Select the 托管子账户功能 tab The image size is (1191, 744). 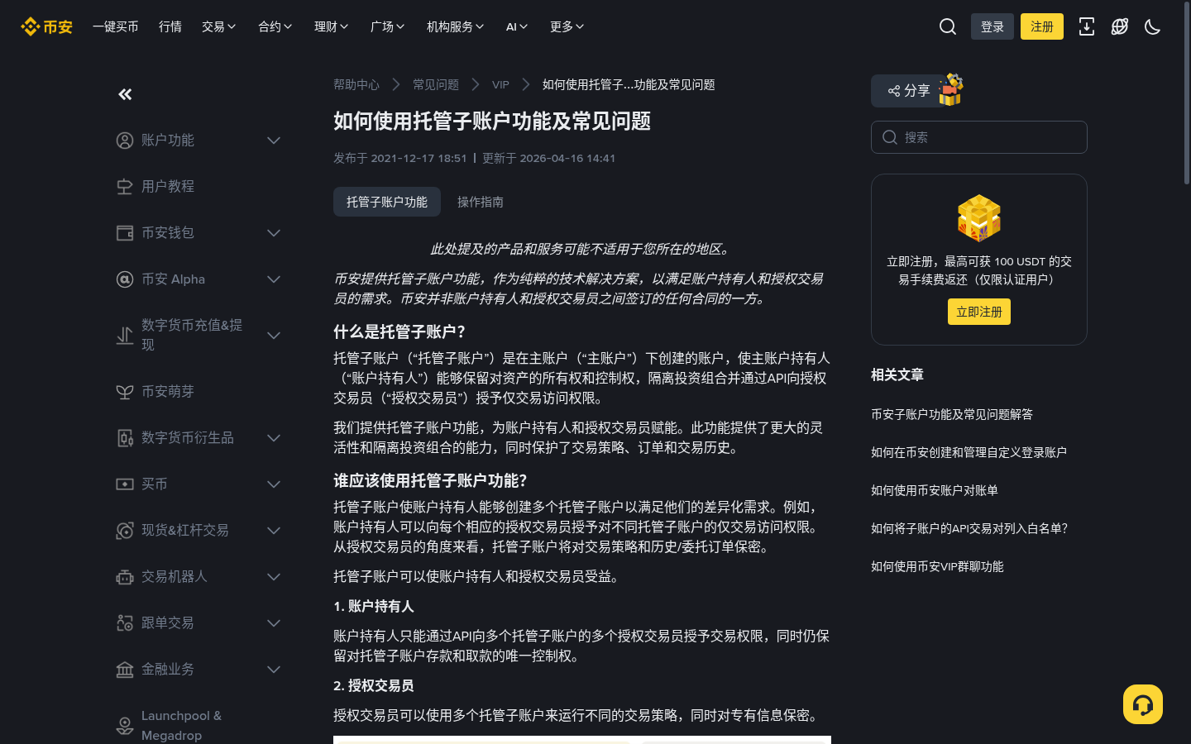tap(387, 202)
